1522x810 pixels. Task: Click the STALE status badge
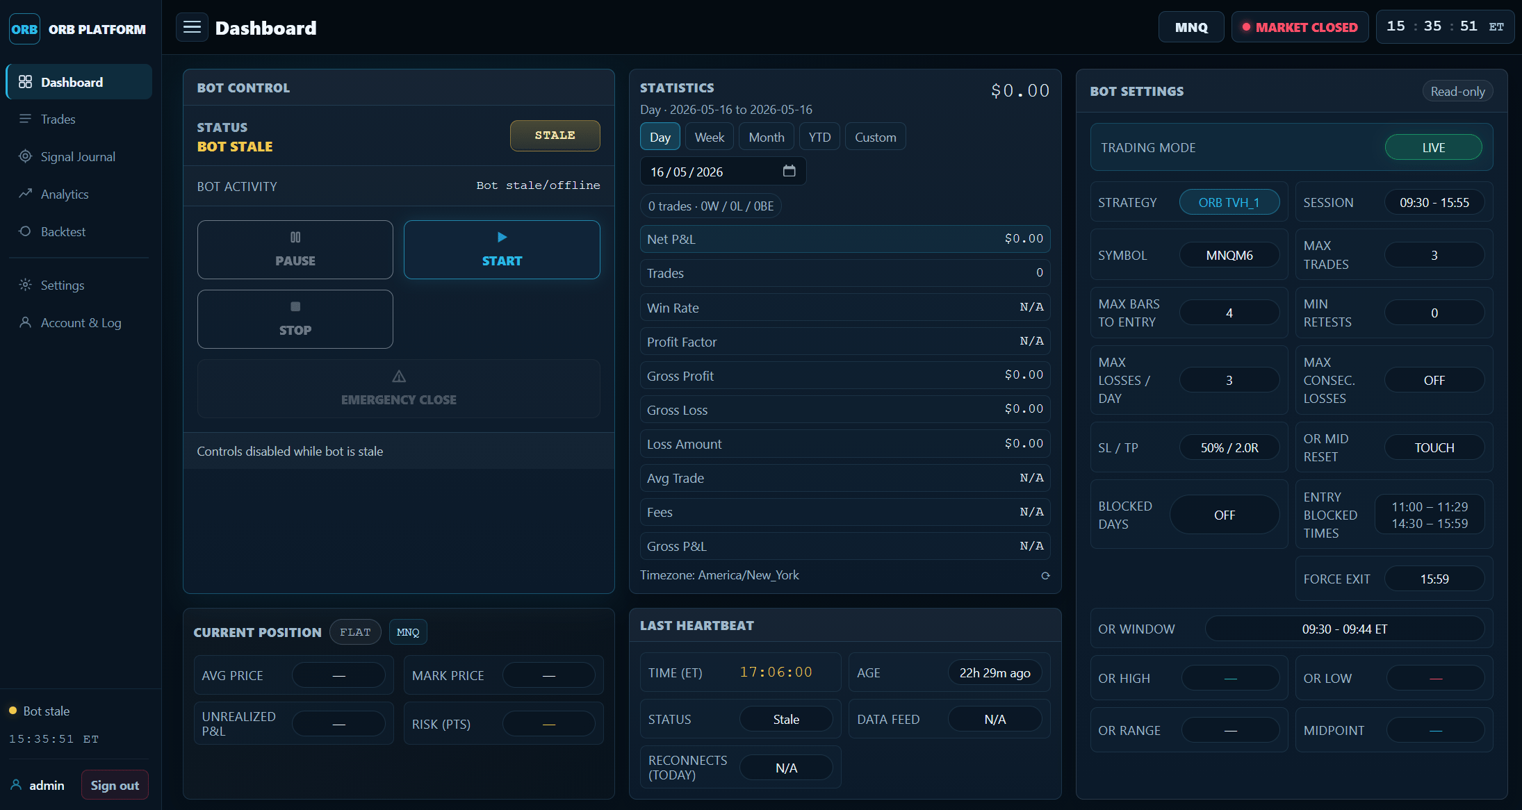(x=555, y=135)
